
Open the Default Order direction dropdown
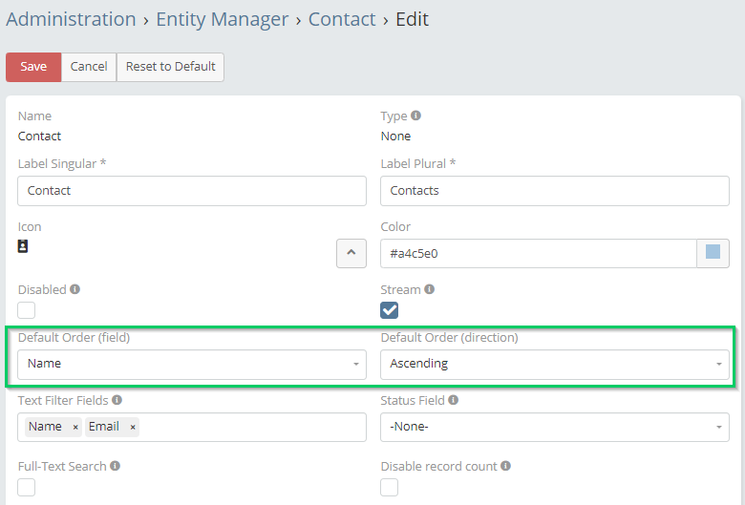tap(555, 365)
